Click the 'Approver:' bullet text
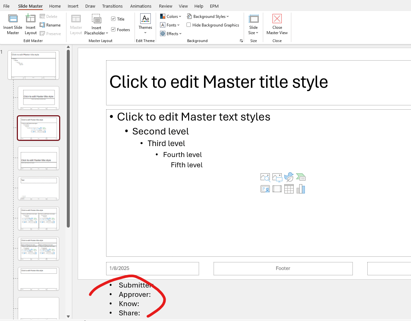 135,294
